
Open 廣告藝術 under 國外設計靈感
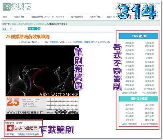coord(129,105)
